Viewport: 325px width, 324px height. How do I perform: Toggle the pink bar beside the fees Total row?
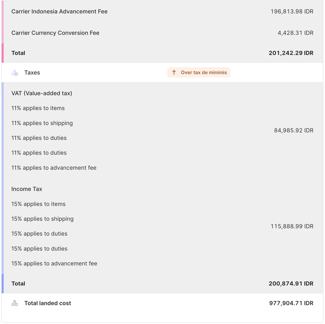pyautogui.click(x=3, y=53)
